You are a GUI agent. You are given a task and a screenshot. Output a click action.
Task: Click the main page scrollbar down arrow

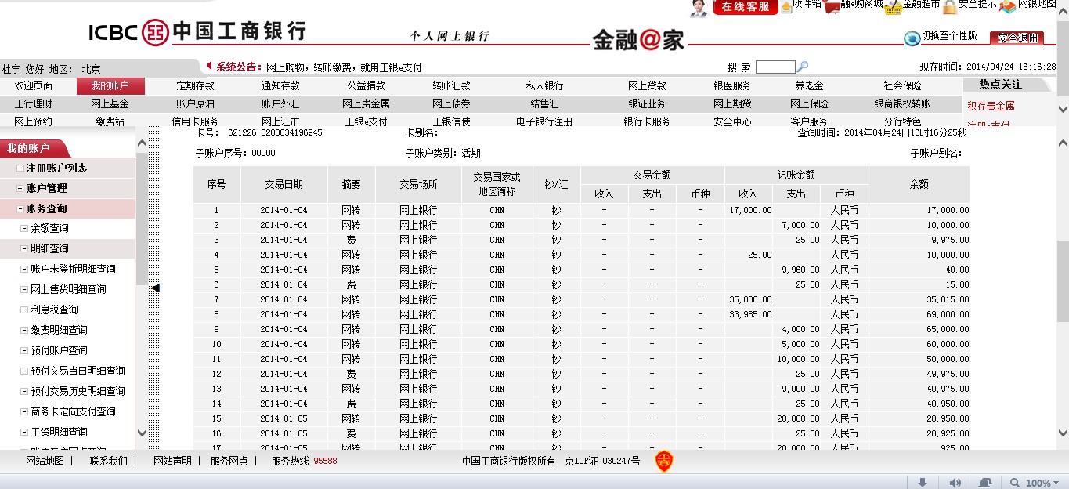1063,433
